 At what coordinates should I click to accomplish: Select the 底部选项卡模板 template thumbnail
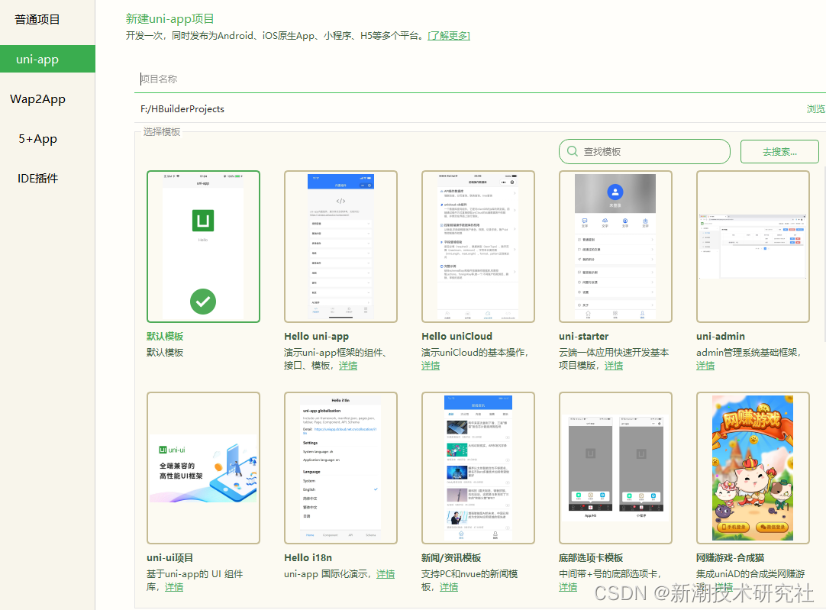tap(615, 468)
